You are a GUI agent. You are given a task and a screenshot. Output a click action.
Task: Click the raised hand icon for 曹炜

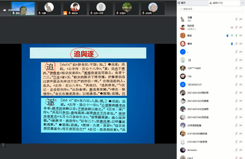[x=232, y=44]
